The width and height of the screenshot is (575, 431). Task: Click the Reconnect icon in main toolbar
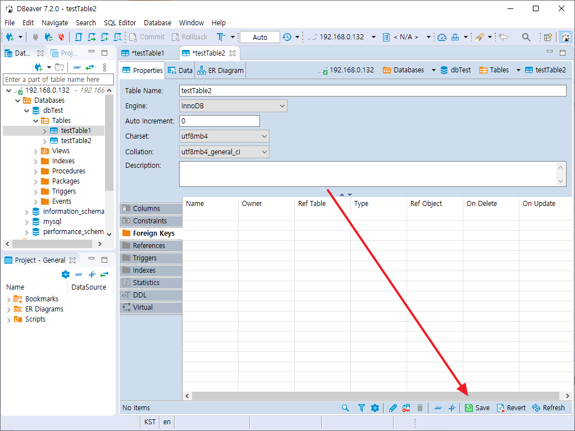point(48,37)
